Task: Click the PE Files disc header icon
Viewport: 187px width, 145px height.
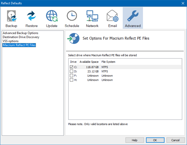Action: click(73, 39)
